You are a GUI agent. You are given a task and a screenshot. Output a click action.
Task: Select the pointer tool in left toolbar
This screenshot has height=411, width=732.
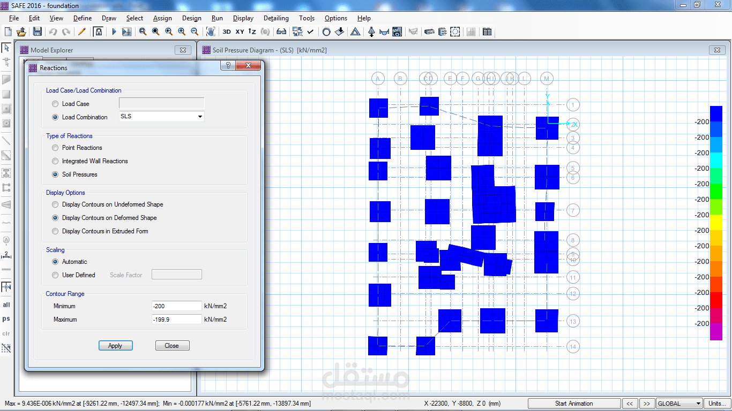(6, 48)
